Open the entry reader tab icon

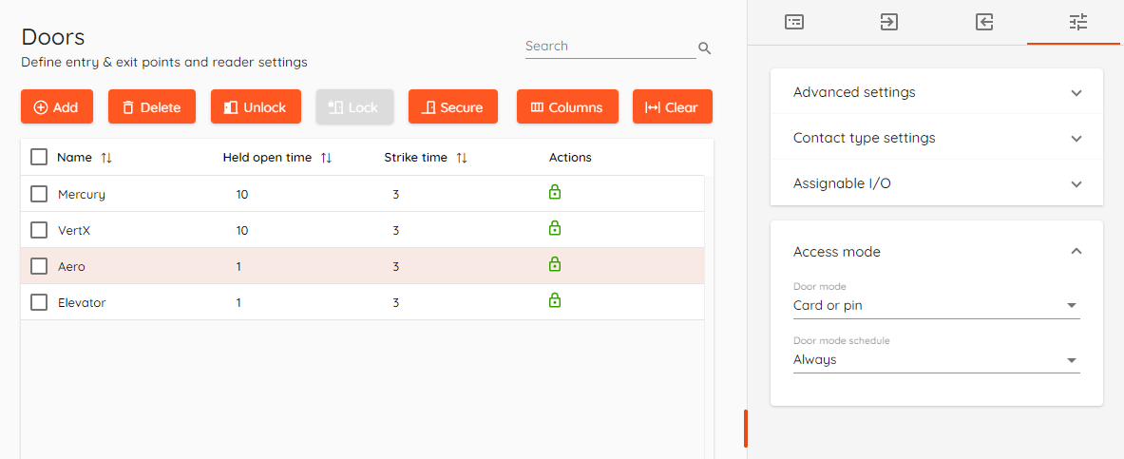[x=889, y=22]
